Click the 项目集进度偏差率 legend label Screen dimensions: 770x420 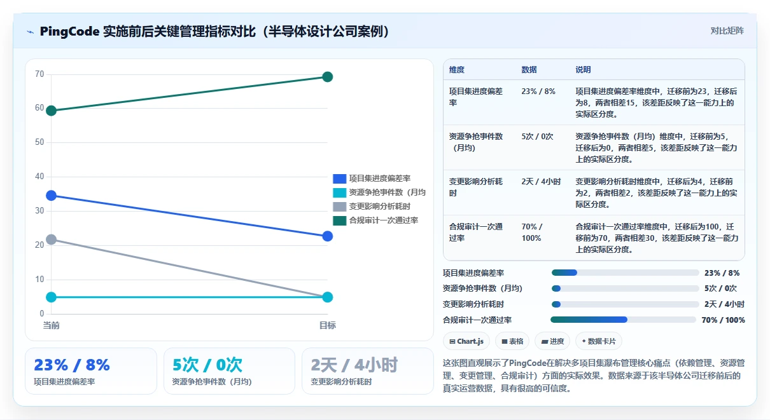coord(380,179)
